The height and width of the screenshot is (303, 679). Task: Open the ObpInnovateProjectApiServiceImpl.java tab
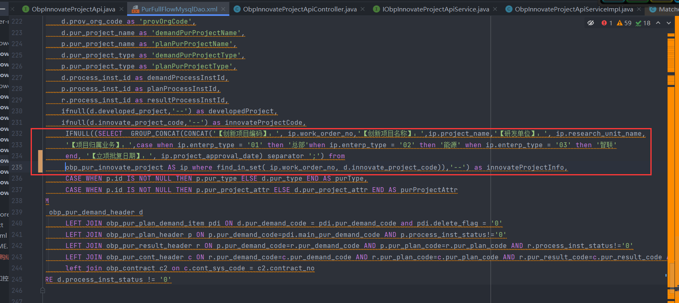[574, 9]
